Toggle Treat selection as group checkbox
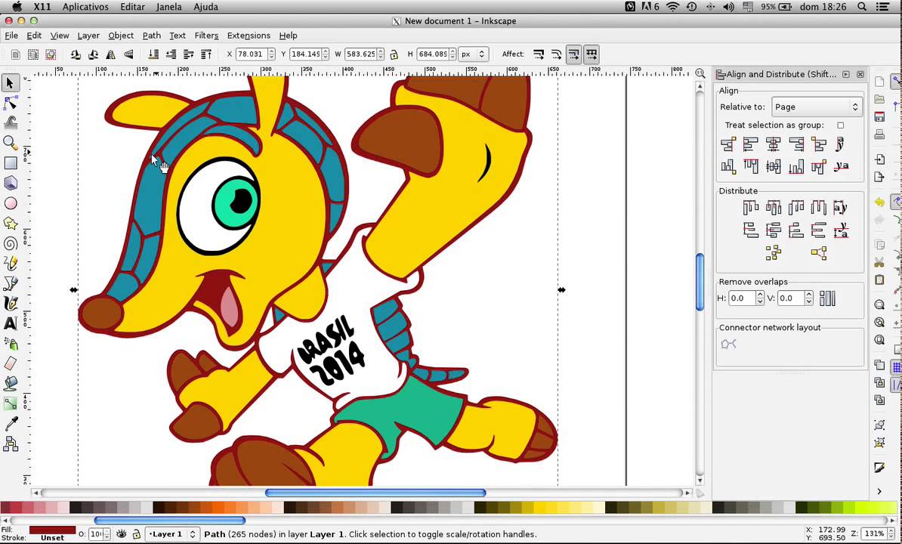The image size is (902, 544). click(x=841, y=125)
